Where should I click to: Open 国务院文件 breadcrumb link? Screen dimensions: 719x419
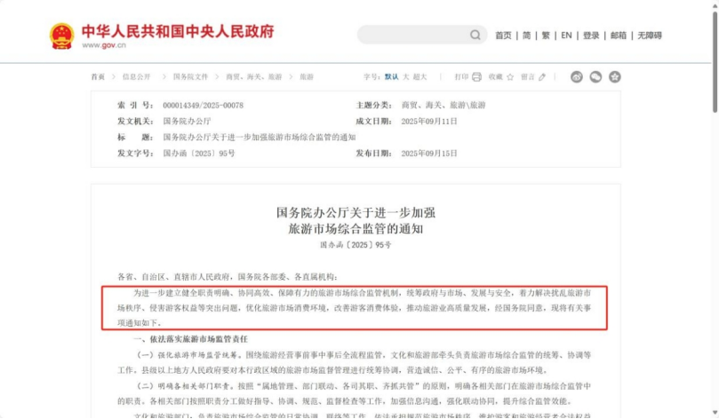(190, 77)
